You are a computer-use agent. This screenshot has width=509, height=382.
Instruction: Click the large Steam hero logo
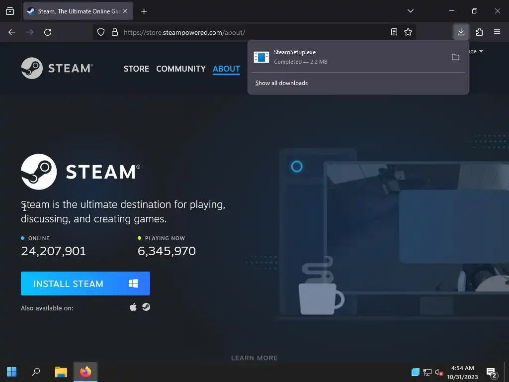pyautogui.click(x=81, y=172)
